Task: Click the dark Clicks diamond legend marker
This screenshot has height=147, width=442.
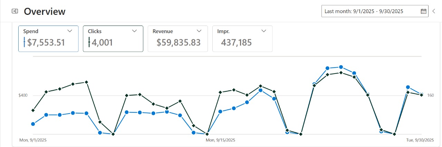Action: (89, 42)
